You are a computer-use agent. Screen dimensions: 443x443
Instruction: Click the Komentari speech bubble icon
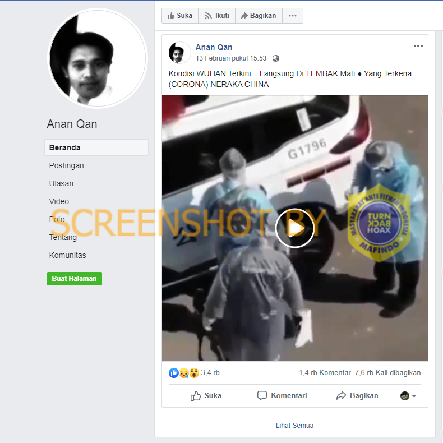pyautogui.click(x=262, y=396)
